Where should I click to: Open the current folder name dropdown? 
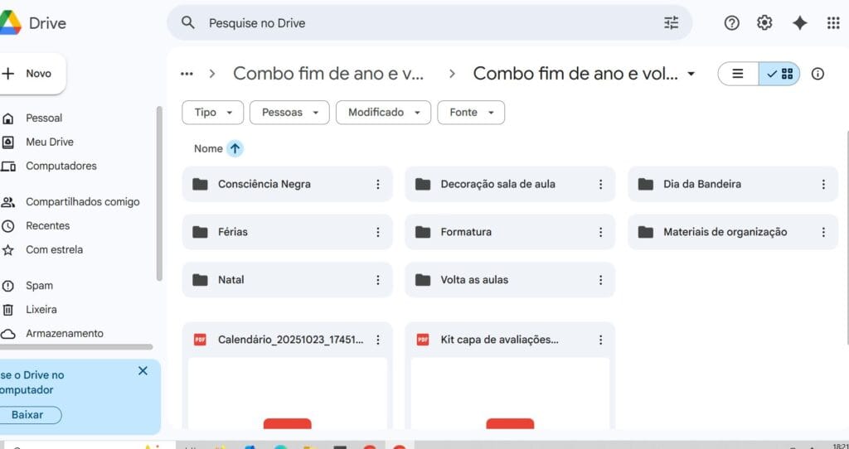[691, 74]
